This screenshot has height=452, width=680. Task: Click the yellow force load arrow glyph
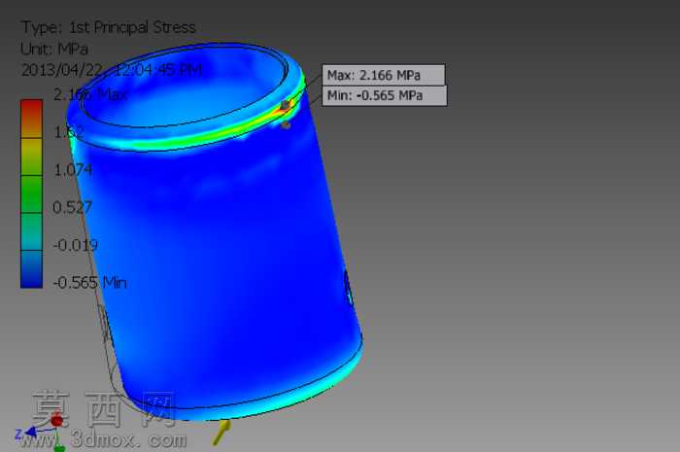point(221,432)
